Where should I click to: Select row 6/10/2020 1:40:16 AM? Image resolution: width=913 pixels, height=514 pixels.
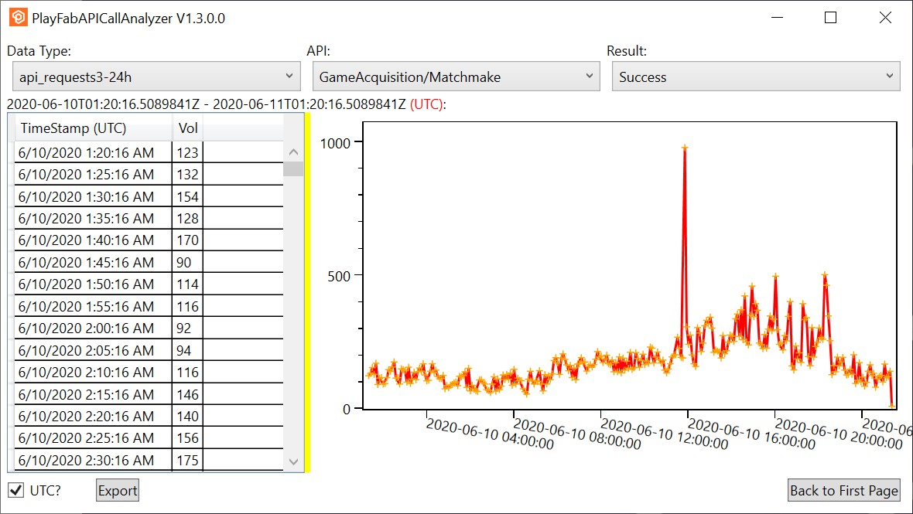149,240
